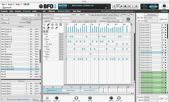The width and height of the screenshot is (169, 102).
Task: Click the shift events right button
Action: coord(81,21)
